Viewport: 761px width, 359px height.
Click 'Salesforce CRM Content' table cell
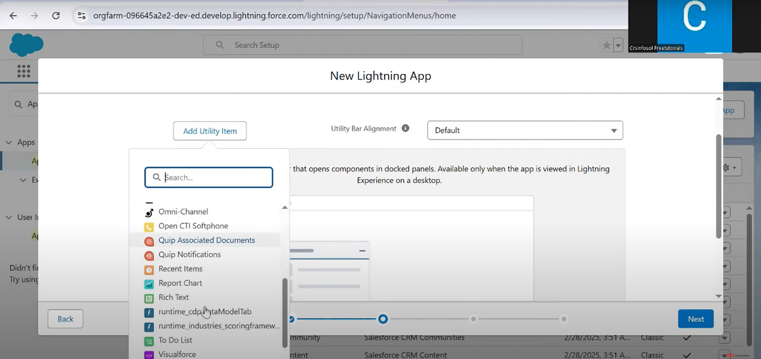point(406,355)
